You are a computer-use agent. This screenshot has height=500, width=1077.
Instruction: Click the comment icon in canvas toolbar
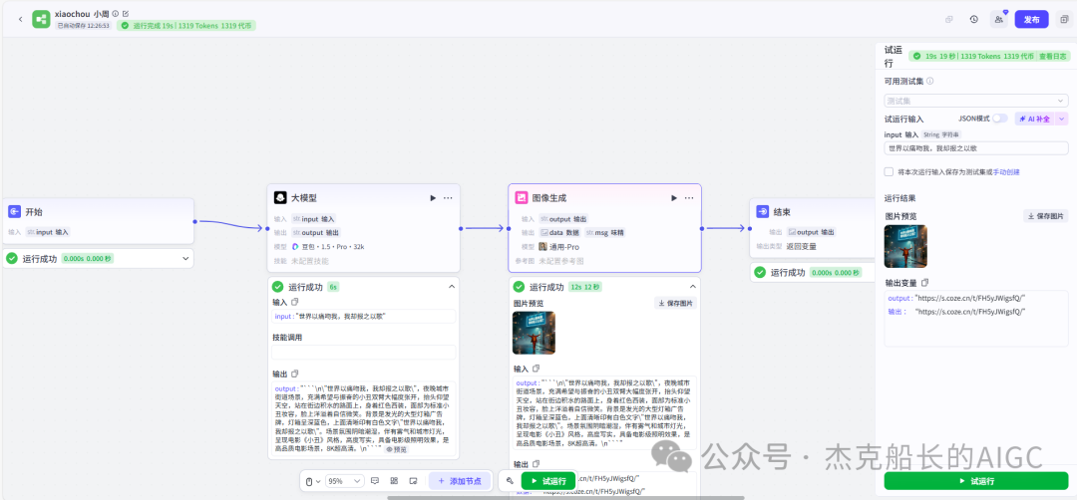pyautogui.click(x=374, y=481)
